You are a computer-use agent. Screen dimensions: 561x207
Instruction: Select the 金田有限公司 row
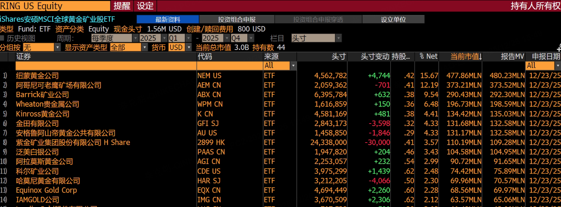tap(280, 124)
